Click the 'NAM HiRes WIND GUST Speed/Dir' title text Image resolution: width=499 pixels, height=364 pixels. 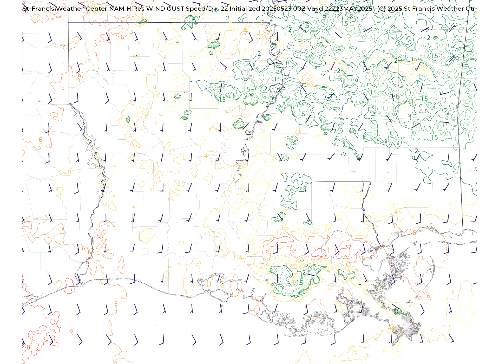[163, 9]
